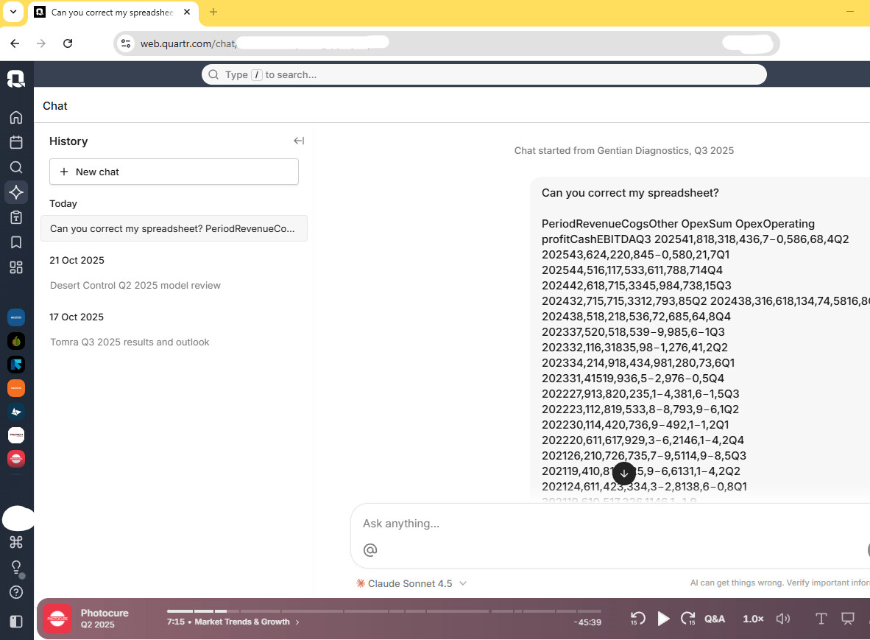Collapse the History panel
Screen dimensions: 870x640
point(298,141)
